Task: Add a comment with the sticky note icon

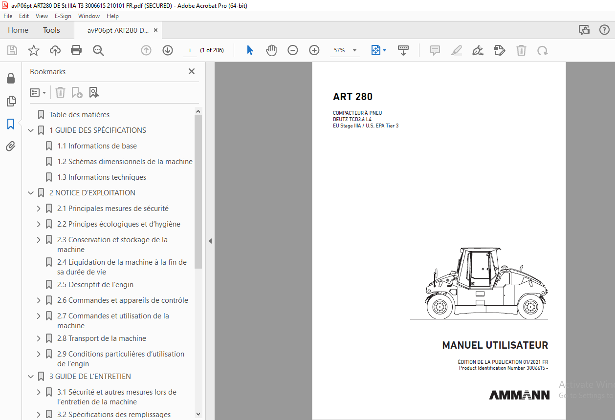Action: 435,50
